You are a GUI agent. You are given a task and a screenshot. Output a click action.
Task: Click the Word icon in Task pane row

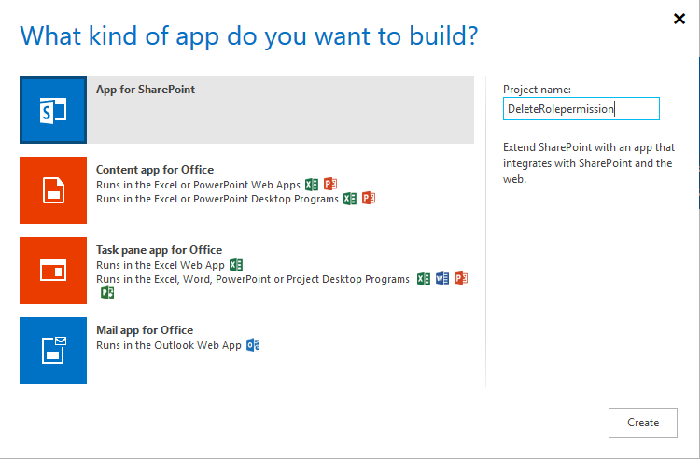[x=442, y=279]
